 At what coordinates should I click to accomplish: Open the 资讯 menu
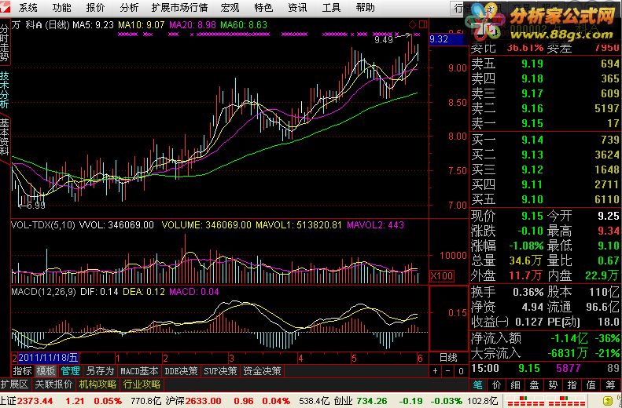[x=297, y=8]
